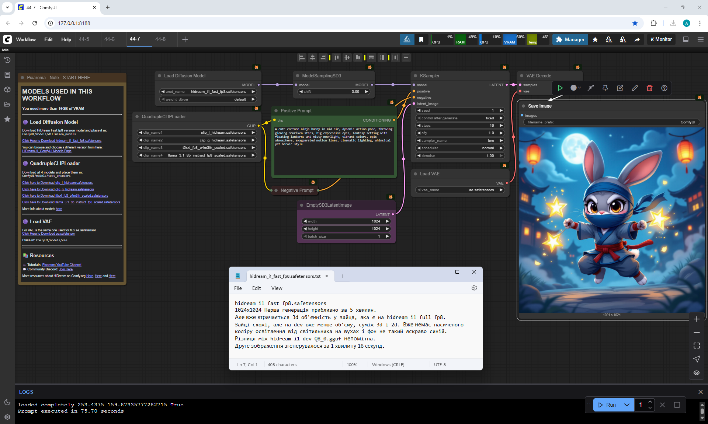Click the help question mark icon in node toolbar
The height and width of the screenshot is (424, 708).
[x=664, y=88]
